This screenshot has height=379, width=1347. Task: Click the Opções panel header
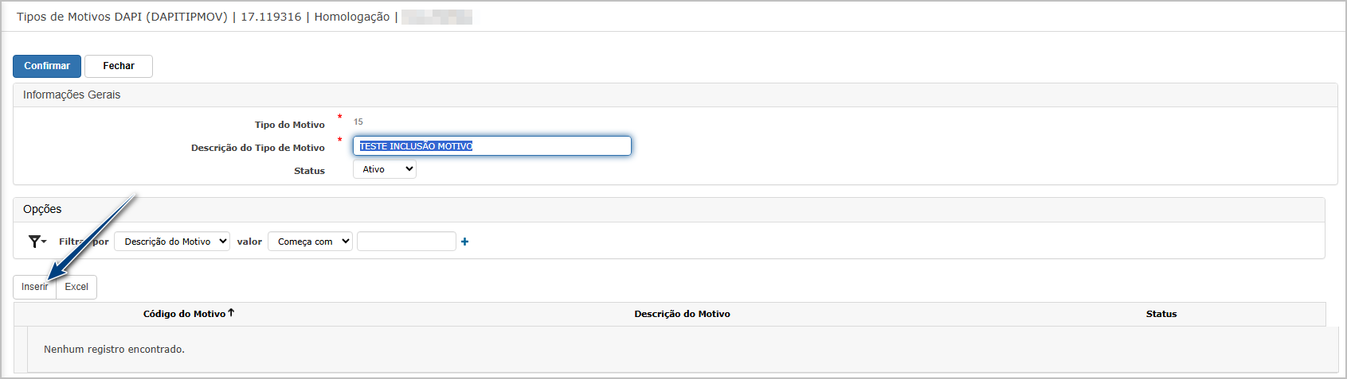[x=42, y=209]
